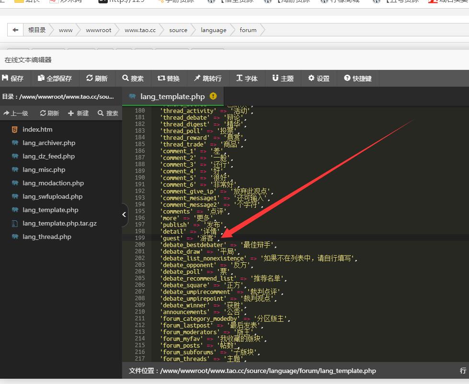Create a new file with 新建

coord(79,113)
